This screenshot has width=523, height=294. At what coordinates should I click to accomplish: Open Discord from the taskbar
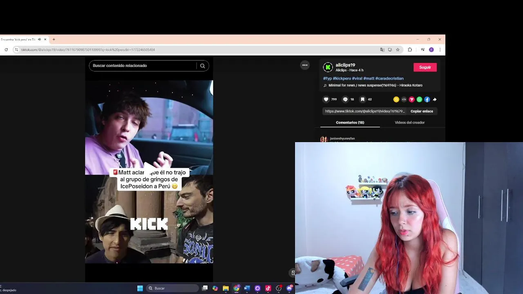click(289, 288)
